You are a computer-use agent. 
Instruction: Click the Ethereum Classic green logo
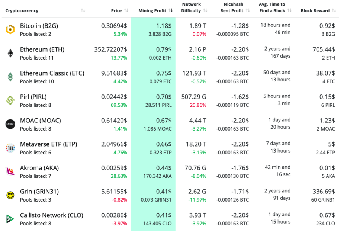(x=10, y=77)
